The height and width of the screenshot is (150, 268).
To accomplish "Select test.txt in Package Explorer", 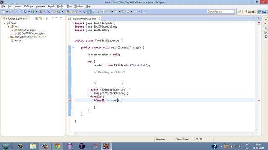I will click(x=18, y=40).
